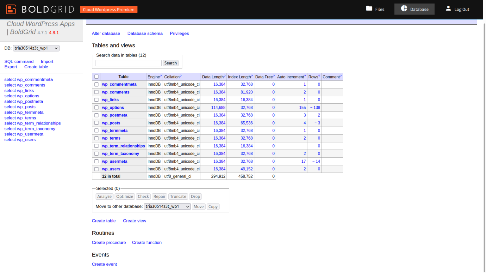Click the table search input field
Viewport: 486px width, 273px height.
128,63
